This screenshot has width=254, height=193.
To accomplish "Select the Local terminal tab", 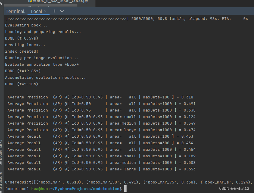I will [x=36, y=12].
